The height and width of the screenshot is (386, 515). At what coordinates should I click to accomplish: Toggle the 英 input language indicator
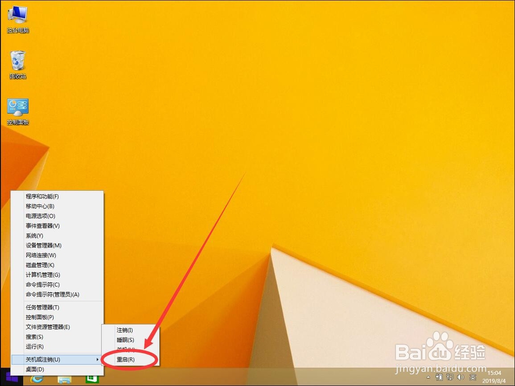472,377
